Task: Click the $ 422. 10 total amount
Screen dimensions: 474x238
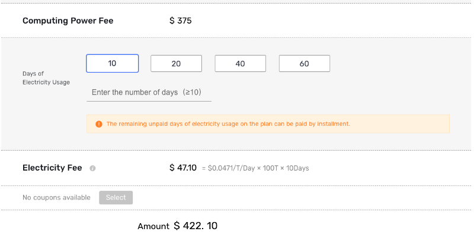Action: tap(196, 226)
